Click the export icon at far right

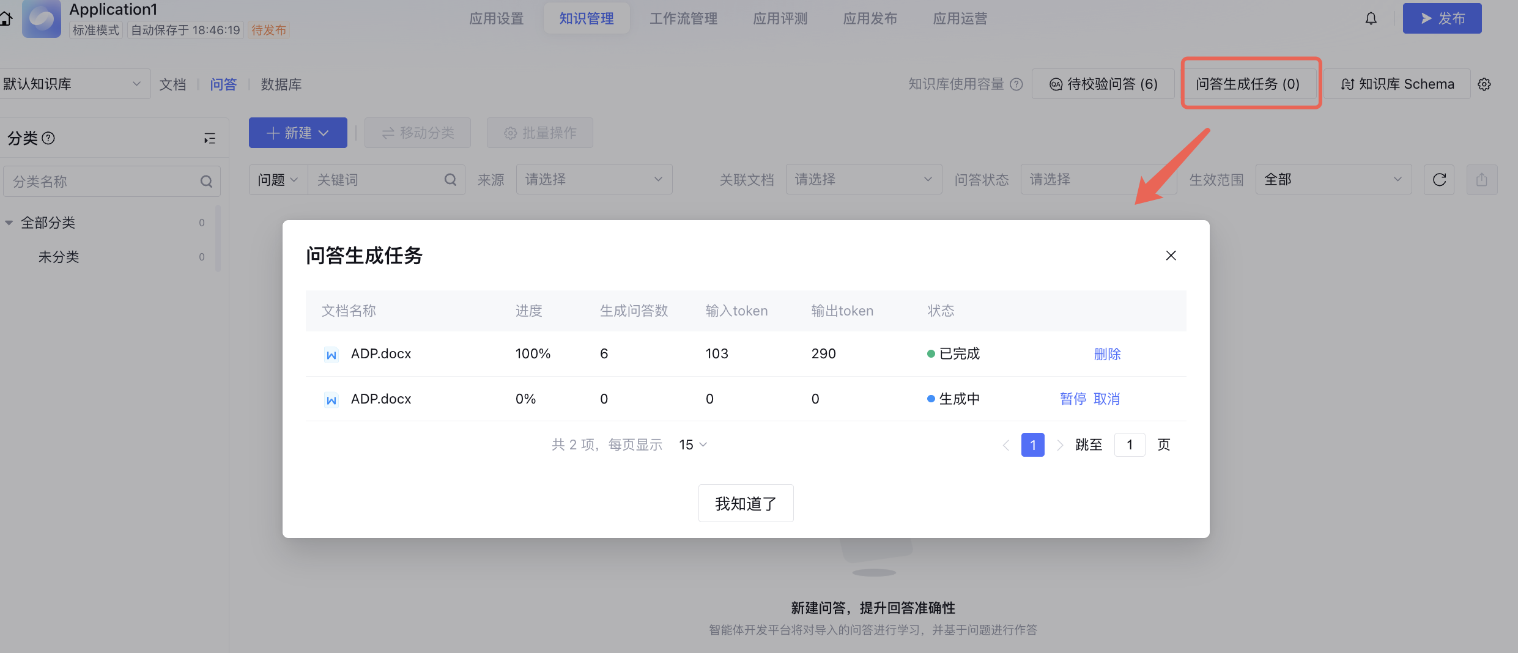click(1481, 180)
